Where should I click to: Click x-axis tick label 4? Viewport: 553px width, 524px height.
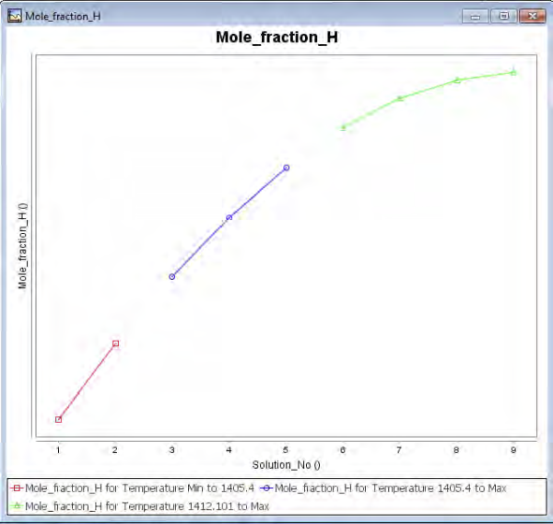pos(229,450)
